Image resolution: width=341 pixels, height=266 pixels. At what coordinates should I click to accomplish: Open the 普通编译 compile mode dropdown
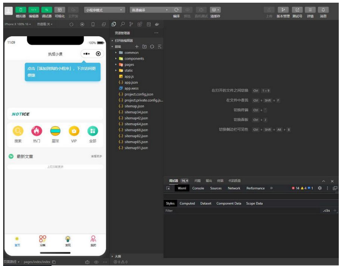pos(150,10)
